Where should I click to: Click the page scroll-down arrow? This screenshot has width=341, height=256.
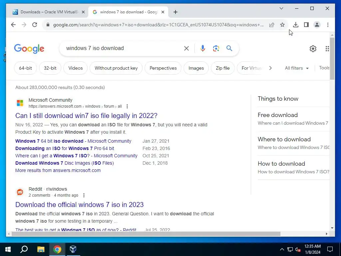point(332,228)
